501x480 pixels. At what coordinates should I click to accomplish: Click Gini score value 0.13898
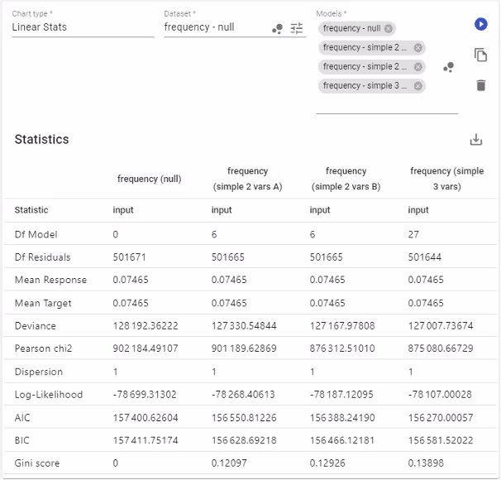tap(426, 463)
